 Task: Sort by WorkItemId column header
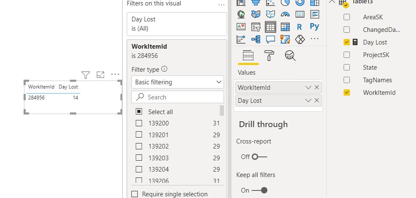41,87
